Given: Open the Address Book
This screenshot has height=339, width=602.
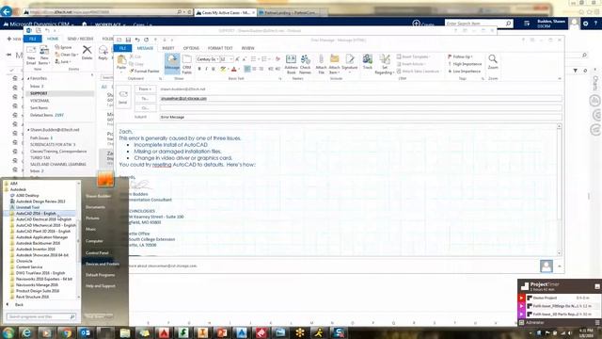Looking at the screenshot, I should [x=291, y=64].
